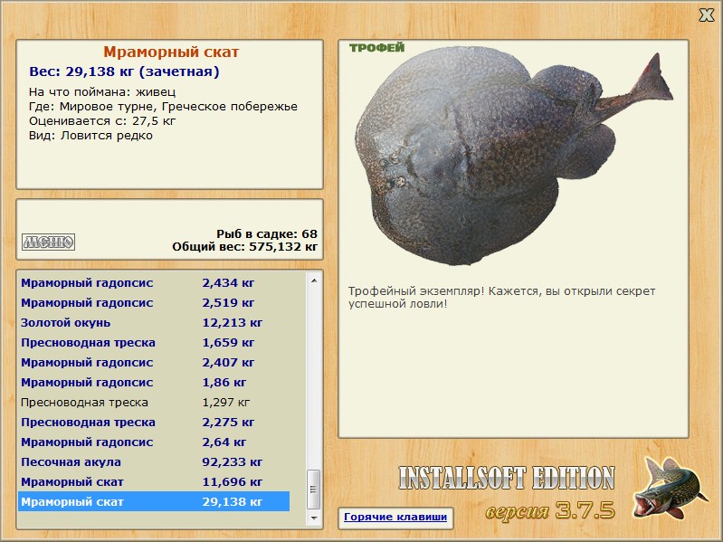Click the list scrollbar up arrow
723x542 pixels.
coord(314,281)
